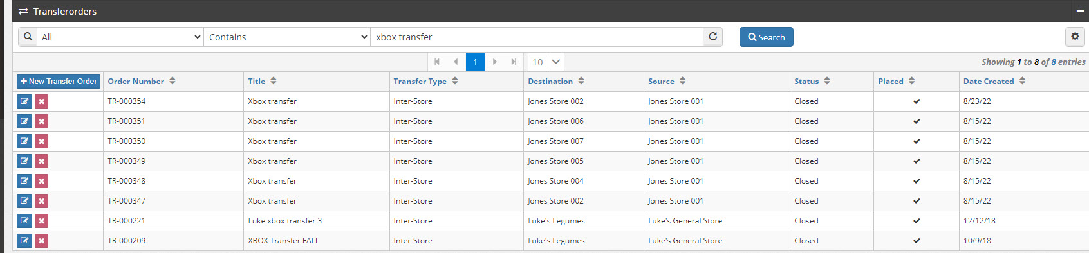
Task: Click the blue Search button
Action: click(766, 37)
